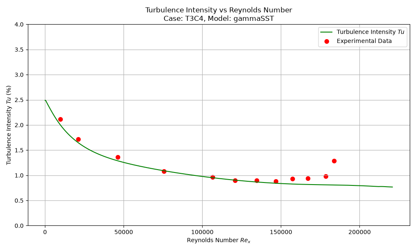Click the 'Experimental Data' legend label

(x=364, y=41)
